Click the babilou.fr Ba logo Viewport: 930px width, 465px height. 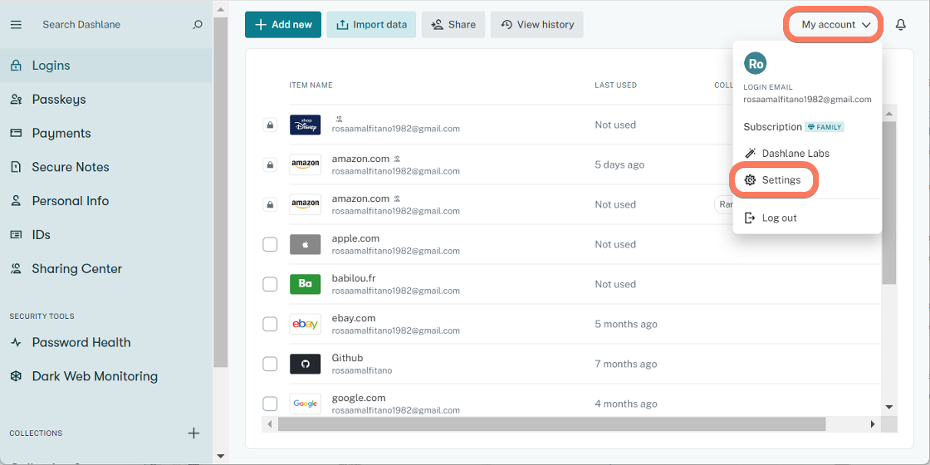(x=305, y=284)
